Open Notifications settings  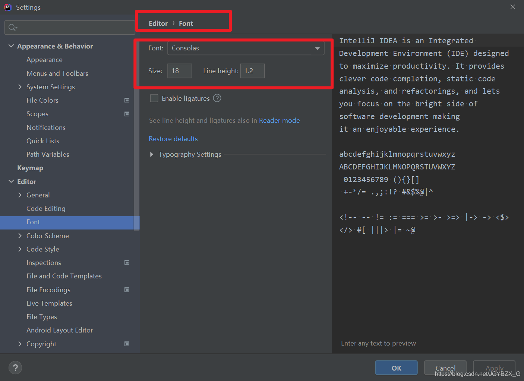46,128
